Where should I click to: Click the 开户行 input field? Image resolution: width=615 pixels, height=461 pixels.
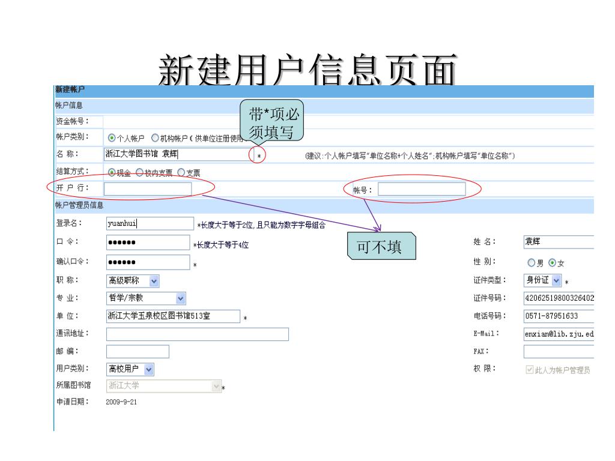pos(148,189)
